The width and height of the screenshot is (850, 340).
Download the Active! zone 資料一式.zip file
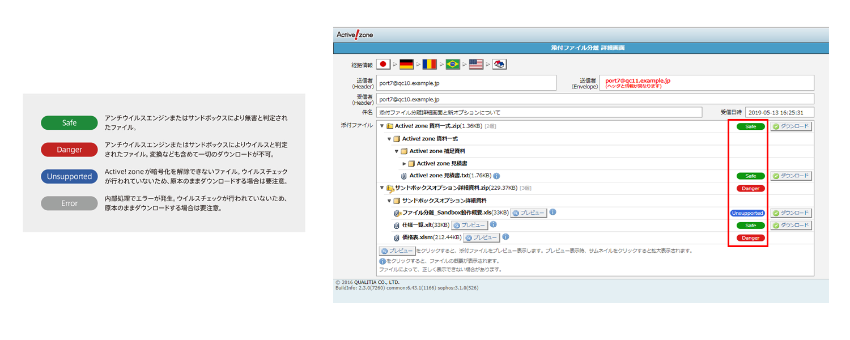click(x=790, y=127)
